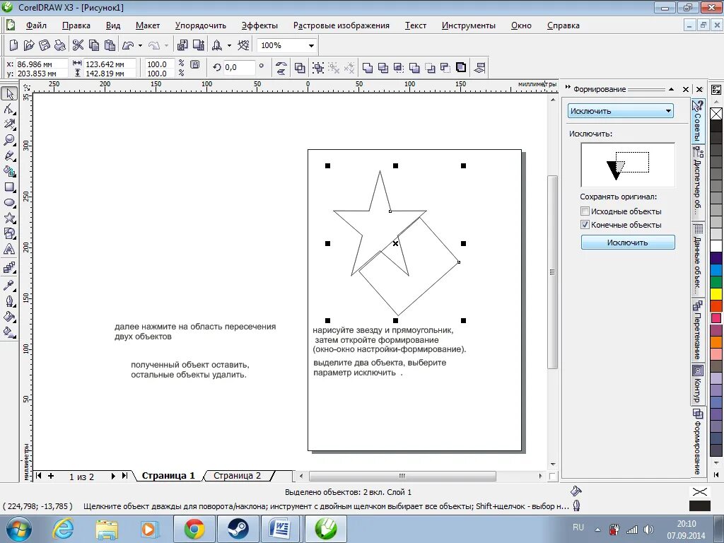Screen dimensions: 724x543
Task: Disable the Конечные объекты checkbox
Action: pyautogui.click(x=585, y=224)
